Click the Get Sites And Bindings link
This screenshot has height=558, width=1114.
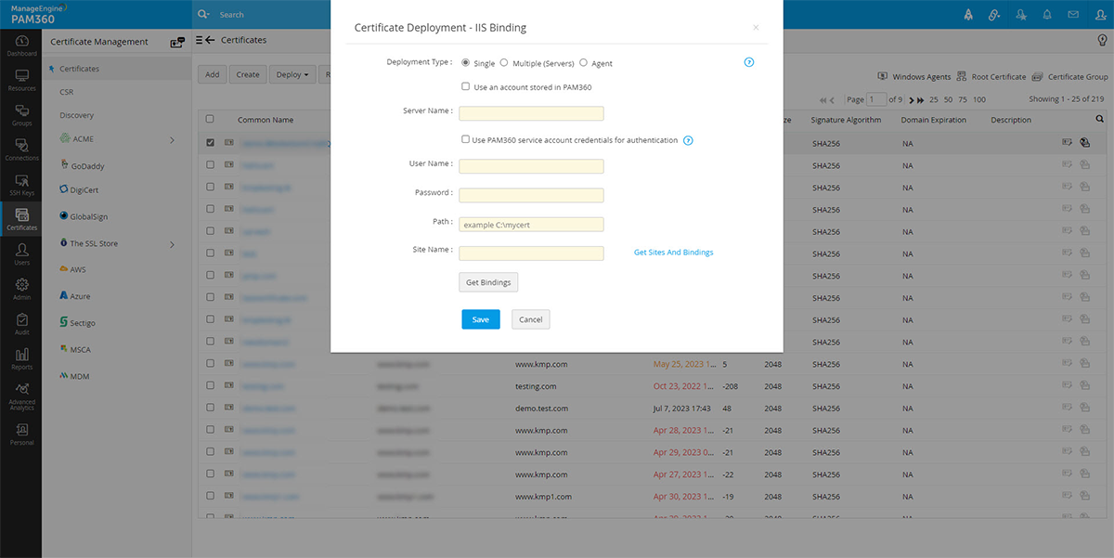click(674, 253)
